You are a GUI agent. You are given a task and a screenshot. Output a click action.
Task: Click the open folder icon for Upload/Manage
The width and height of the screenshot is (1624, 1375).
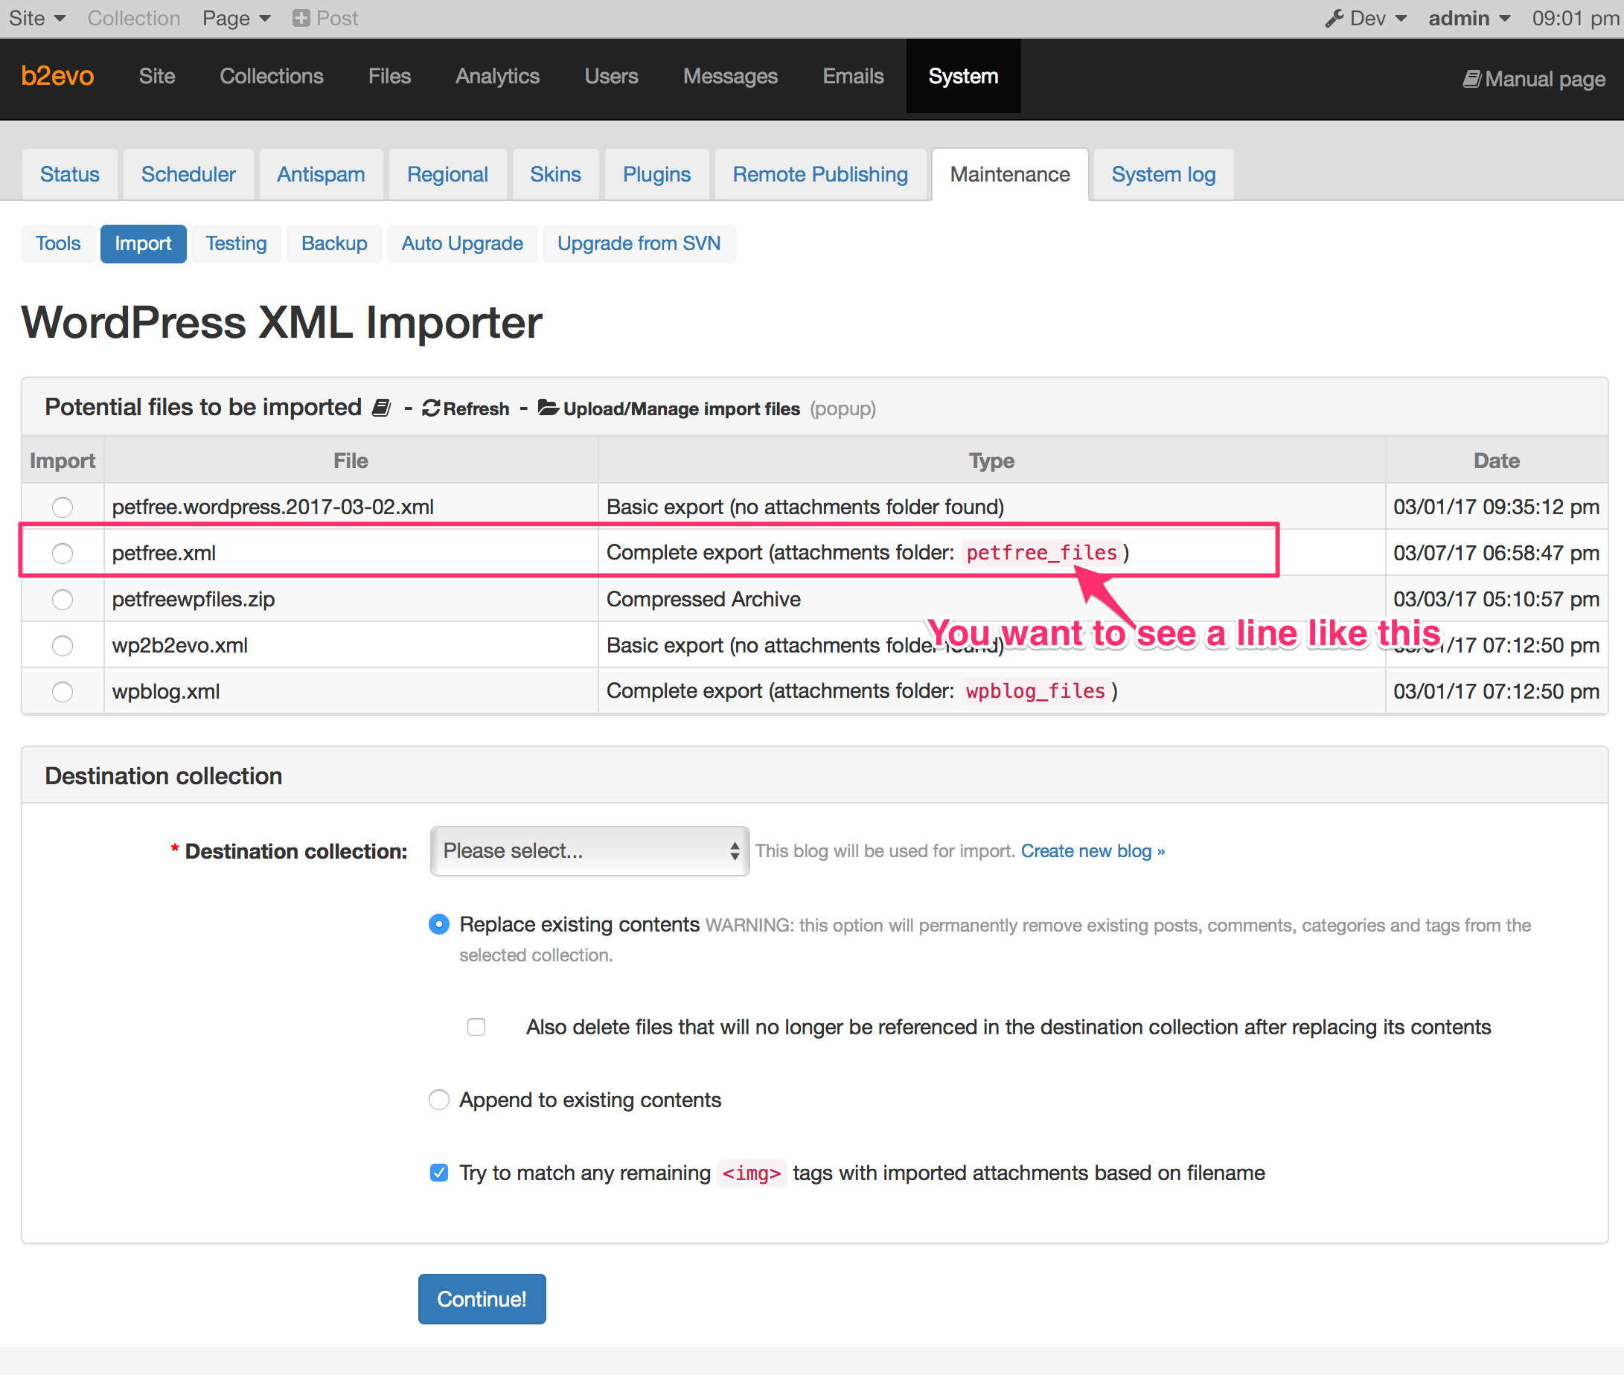pos(548,408)
